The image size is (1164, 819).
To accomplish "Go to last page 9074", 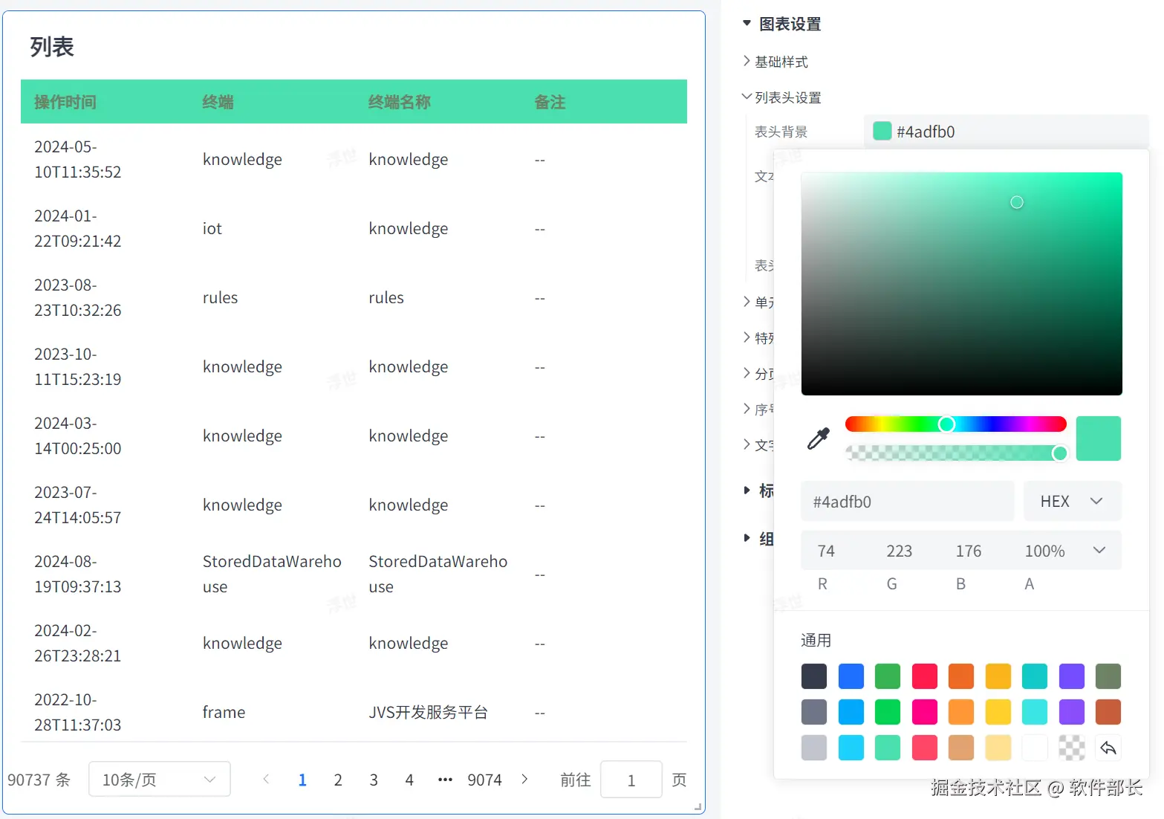I will click(484, 780).
